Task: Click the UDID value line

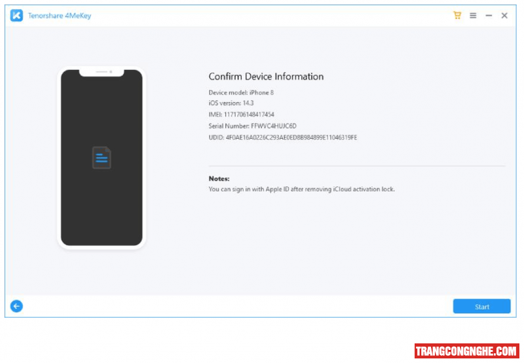Action: click(282, 137)
